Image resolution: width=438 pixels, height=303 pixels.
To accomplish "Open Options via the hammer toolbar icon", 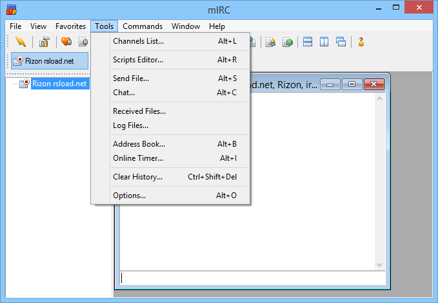I will point(44,42).
